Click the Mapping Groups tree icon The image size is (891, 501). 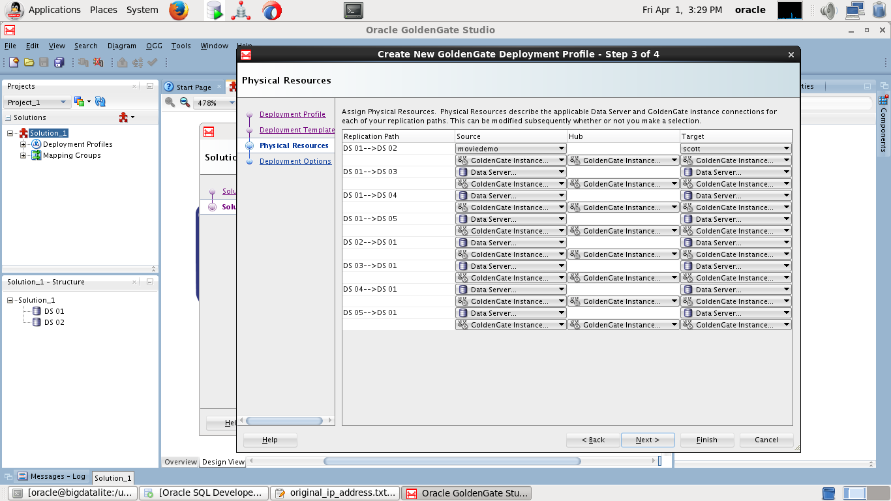tap(37, 155)
